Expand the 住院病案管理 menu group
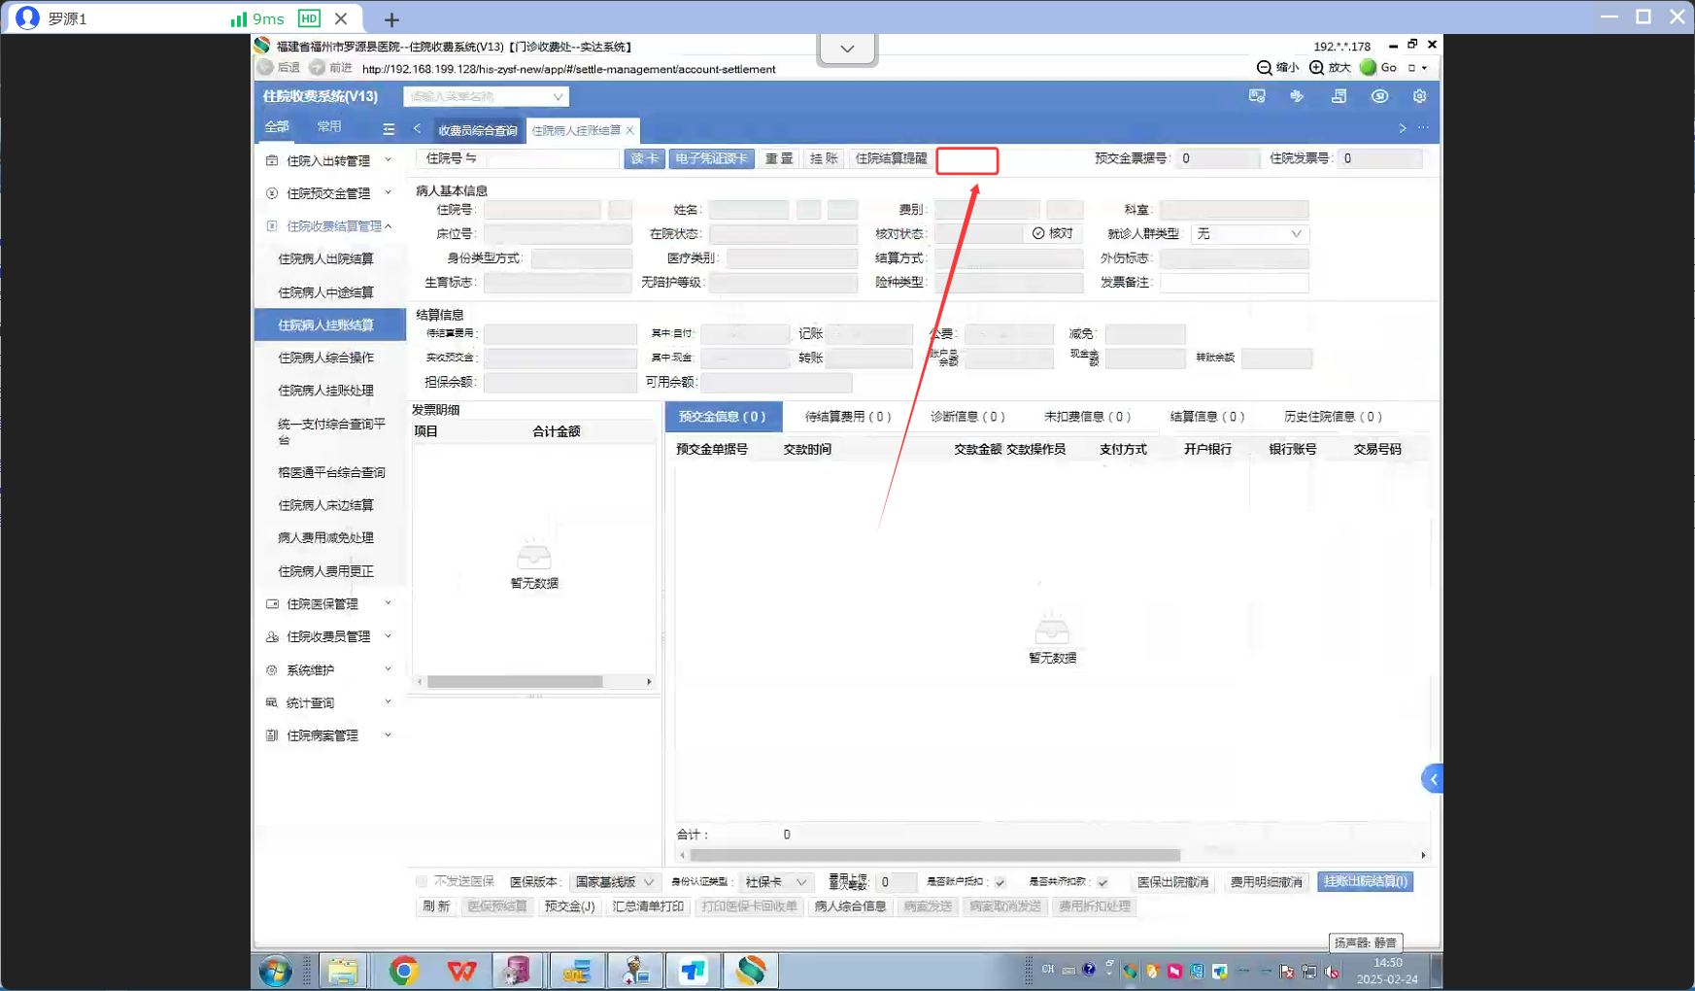The width and height of the screenshot is (1695, 991). [x=330, y=735]
